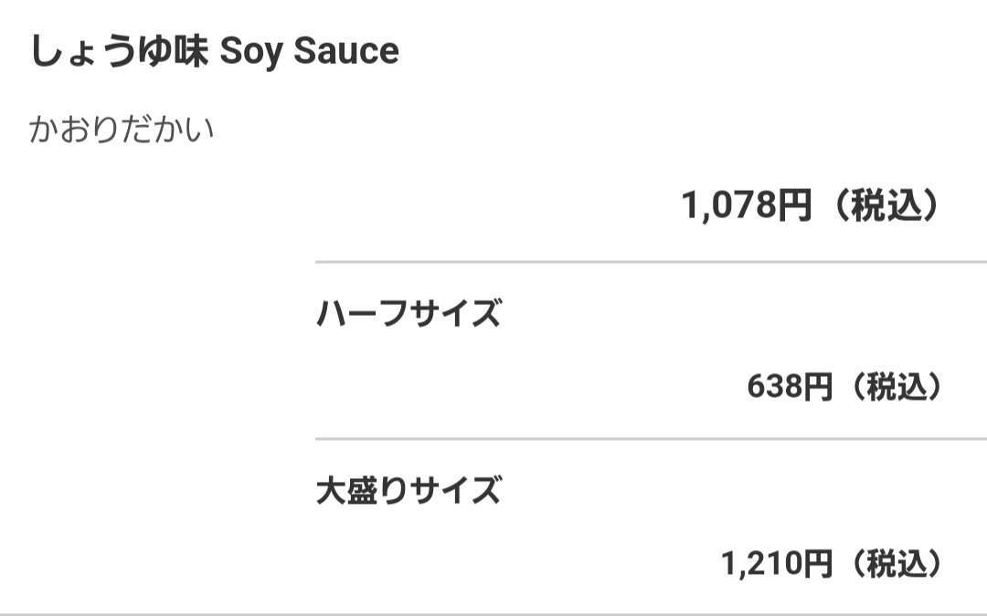
Task: Click the 円 character after 1,210
Action: tap(818, 564)
